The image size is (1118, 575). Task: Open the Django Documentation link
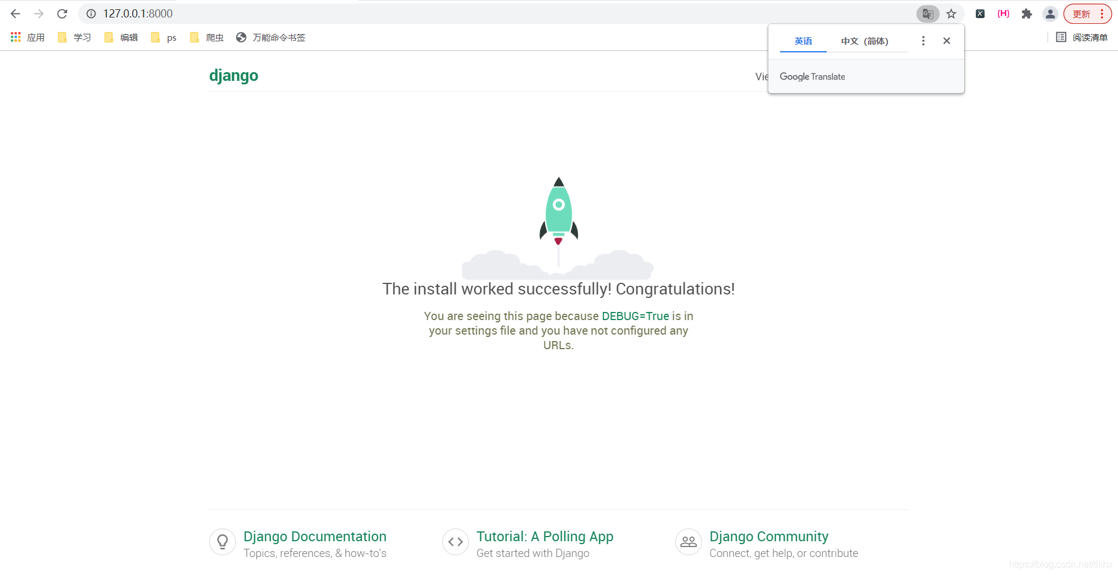coord(315,537)
